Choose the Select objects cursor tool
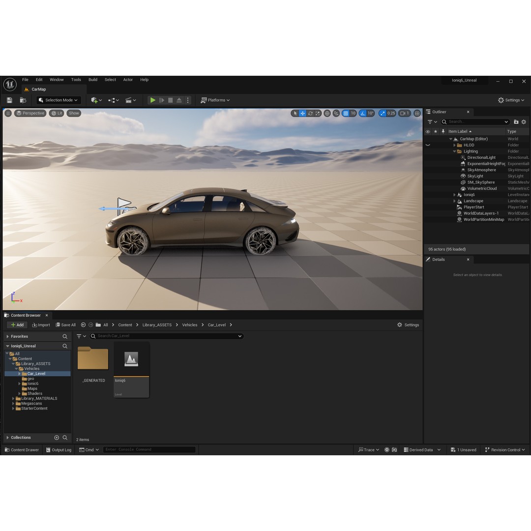This screenshot has height=531, width=531. (x=295, y=114)
